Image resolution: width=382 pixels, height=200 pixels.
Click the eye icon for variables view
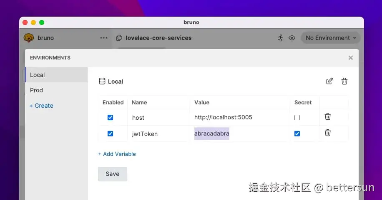292,38
